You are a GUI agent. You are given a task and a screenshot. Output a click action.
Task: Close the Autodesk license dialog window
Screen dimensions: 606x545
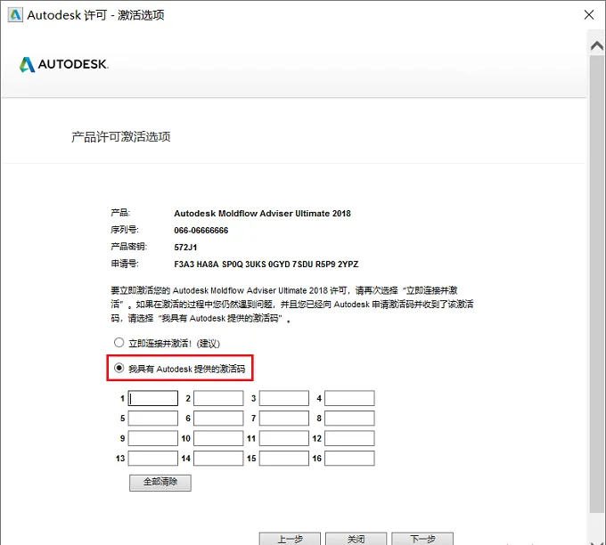tap(588, 14)
